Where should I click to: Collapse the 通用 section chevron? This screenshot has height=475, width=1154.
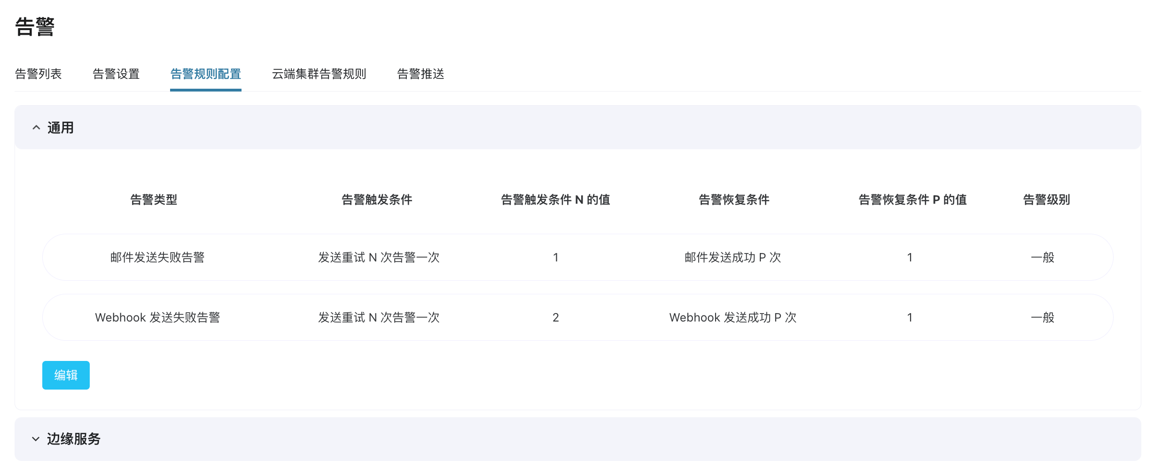(36, 128)
